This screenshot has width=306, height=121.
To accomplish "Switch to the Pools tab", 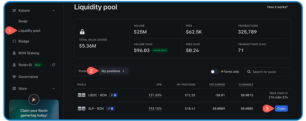I will pyautogui.click(x=83, y=71).
